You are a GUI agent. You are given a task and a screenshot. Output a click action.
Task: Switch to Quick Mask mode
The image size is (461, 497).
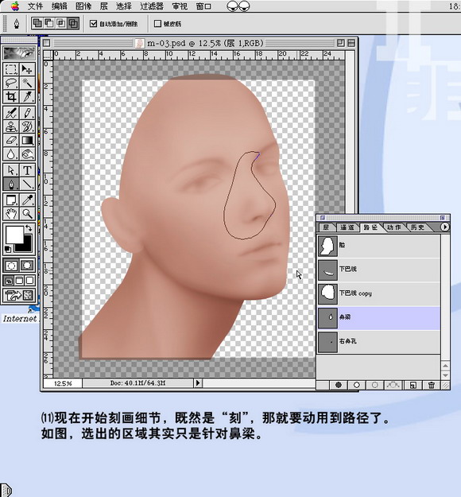(27, 266)
